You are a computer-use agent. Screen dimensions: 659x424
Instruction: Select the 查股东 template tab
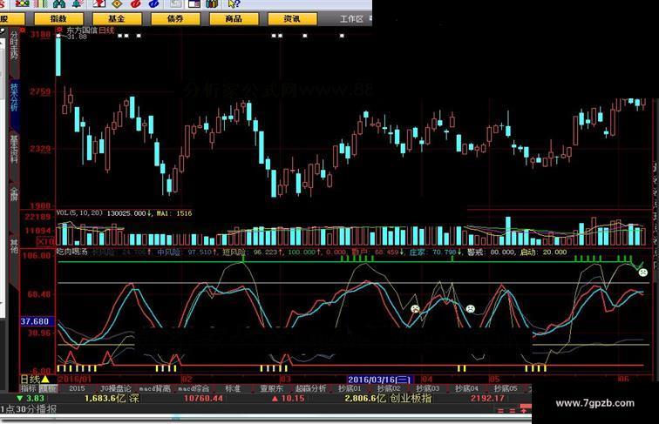click(271, 388)
